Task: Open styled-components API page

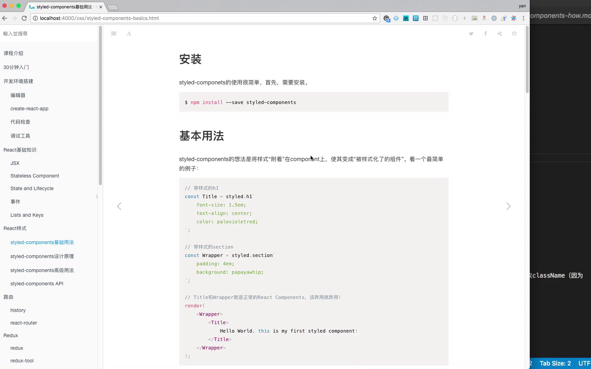Action: click(37, 284)
